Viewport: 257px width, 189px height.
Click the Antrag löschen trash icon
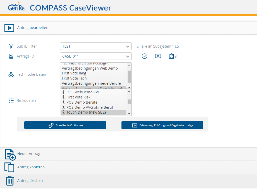[10, 181]
